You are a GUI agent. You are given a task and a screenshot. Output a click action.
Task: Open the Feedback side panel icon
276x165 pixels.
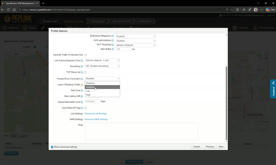(273, 89)
